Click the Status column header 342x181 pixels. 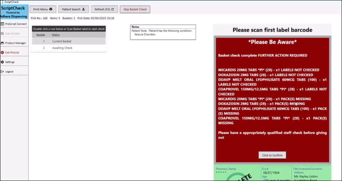56,35
